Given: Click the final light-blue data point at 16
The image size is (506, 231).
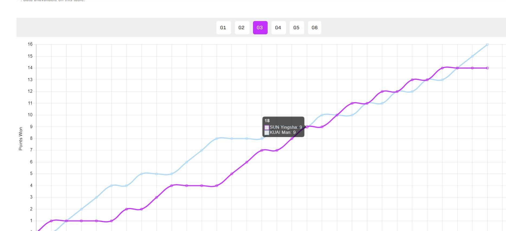Looking at the screenshot, I should pyautogui.click(x=487, y=45).
